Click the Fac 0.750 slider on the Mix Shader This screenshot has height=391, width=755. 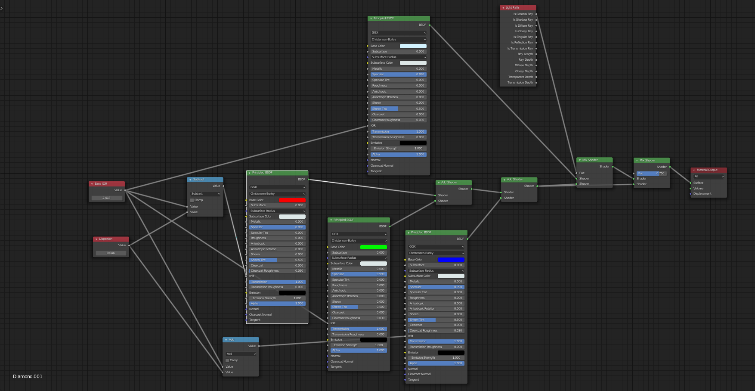(651, 174)
